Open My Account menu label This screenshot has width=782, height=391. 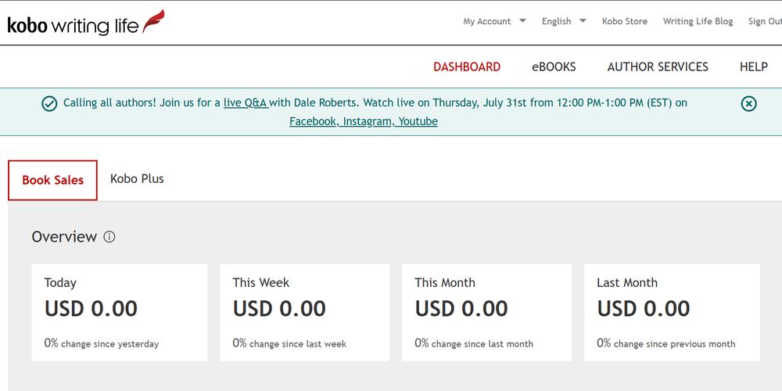pos(486,21)
